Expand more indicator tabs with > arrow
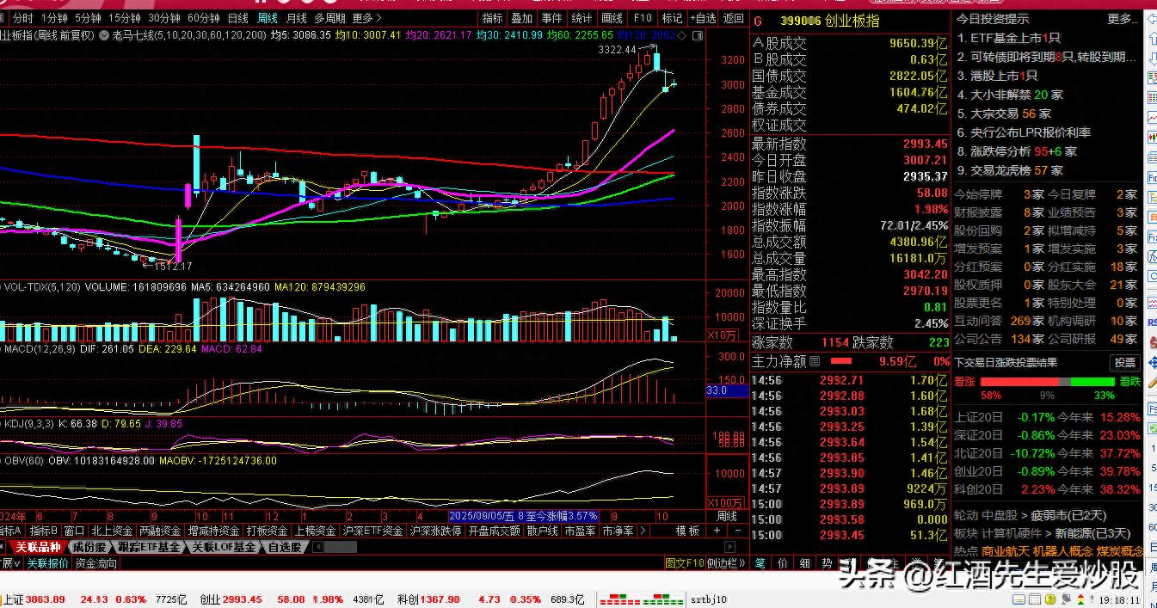1157x608 pixels. pos(643,531)
